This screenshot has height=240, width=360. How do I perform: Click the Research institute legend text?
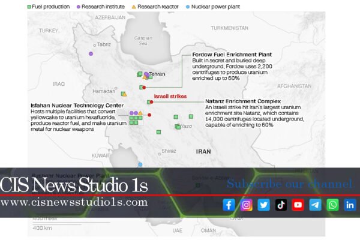coord(103,7)
